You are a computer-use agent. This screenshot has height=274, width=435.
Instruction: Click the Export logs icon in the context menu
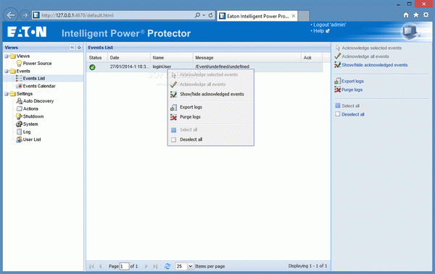coord(174,107)
